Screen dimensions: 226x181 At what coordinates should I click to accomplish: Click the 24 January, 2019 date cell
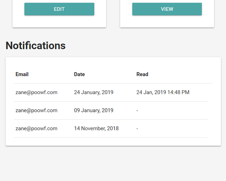click(94, 92)
